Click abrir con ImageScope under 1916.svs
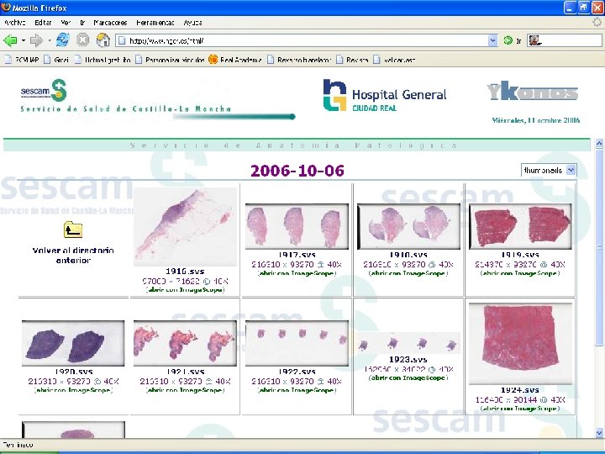 [185, 290]
